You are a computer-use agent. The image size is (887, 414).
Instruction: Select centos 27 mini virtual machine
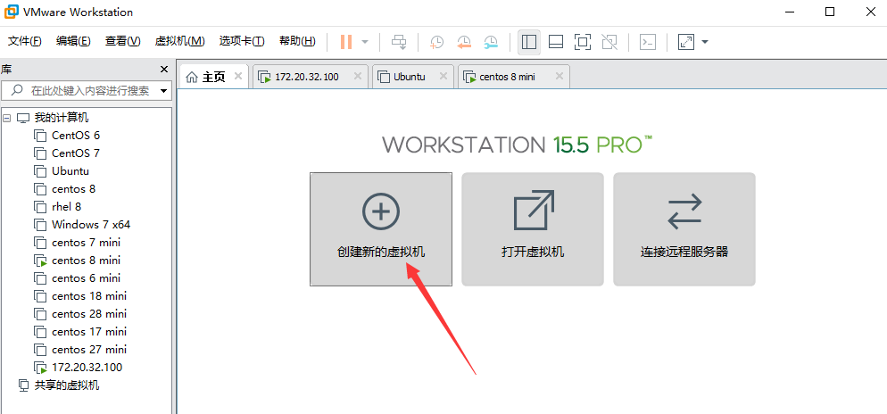tap(89, 349)
